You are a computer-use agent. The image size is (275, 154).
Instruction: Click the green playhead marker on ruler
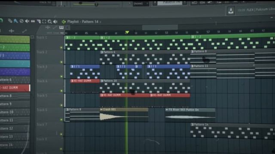(127, 33)
